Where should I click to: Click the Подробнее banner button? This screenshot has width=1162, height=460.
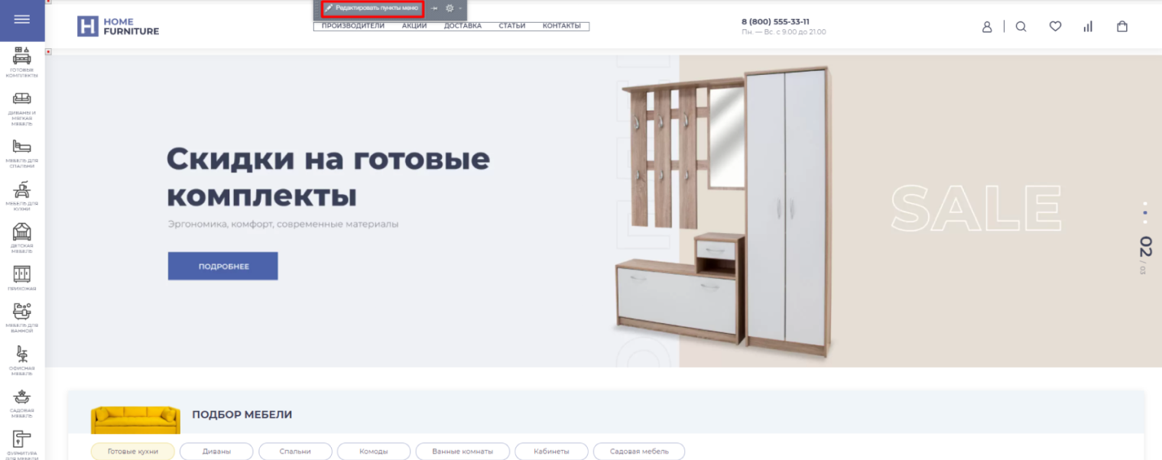[223, 266]
